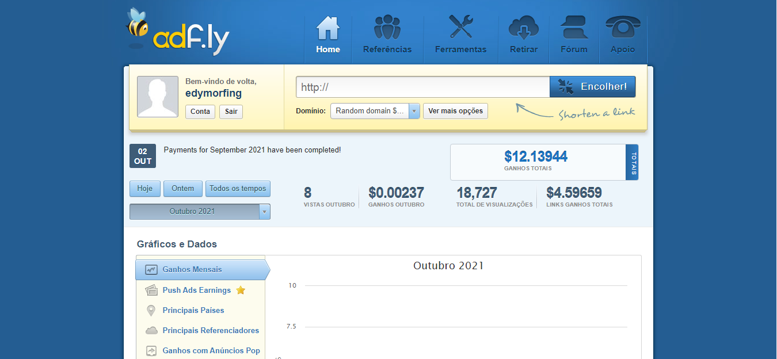Show stats for Ontem
This screenshot has width=777, height=359.
pos(183,189)
